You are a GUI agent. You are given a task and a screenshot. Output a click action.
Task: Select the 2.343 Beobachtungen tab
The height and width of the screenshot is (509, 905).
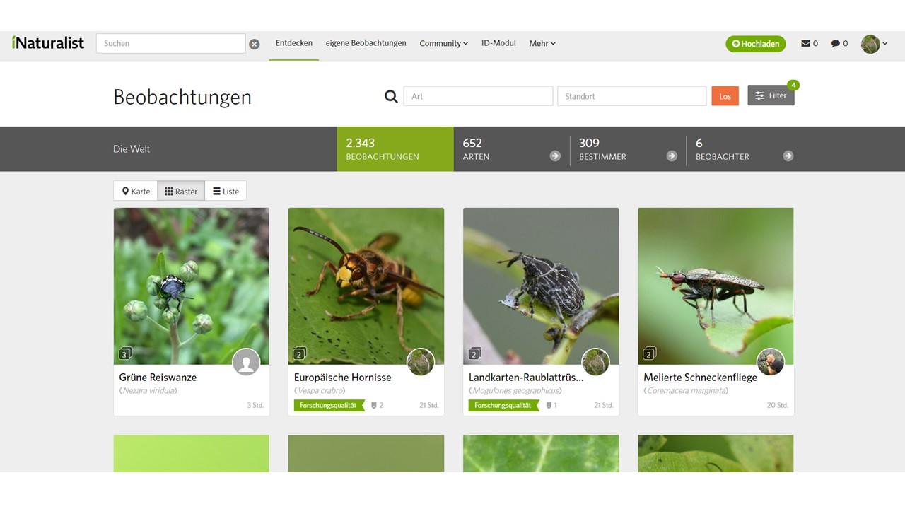click(x=395, y=149)
